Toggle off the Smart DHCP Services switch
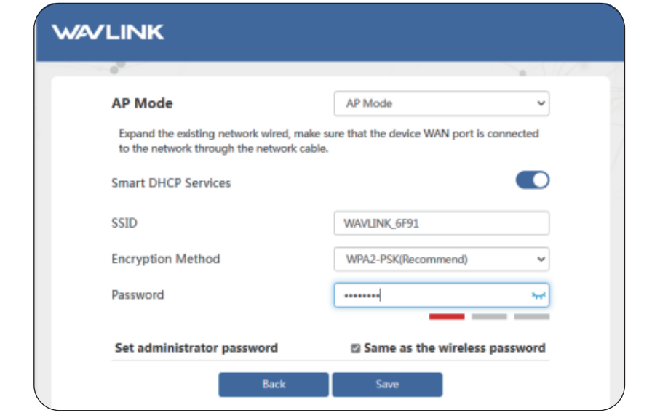Image resolution: width=652 pixels, height=418 pixels. (532, 180)
